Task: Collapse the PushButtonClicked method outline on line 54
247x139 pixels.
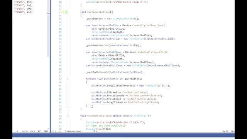Action: coord(68,116)
